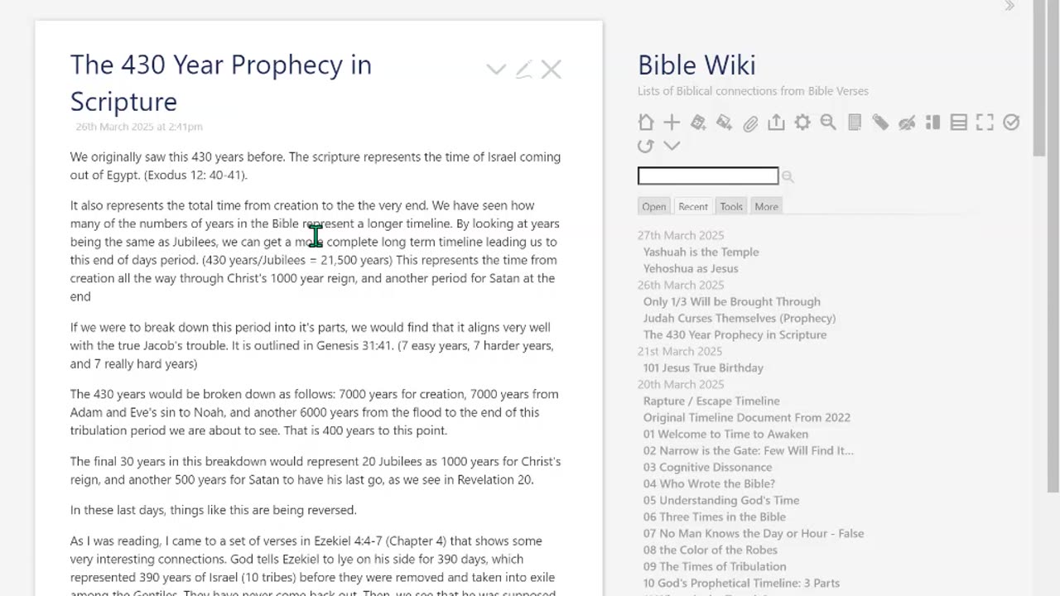This screenshot has height=596, width=1060.
Task: Hide the sidebar with double chevron
Action: point(1009,7)
